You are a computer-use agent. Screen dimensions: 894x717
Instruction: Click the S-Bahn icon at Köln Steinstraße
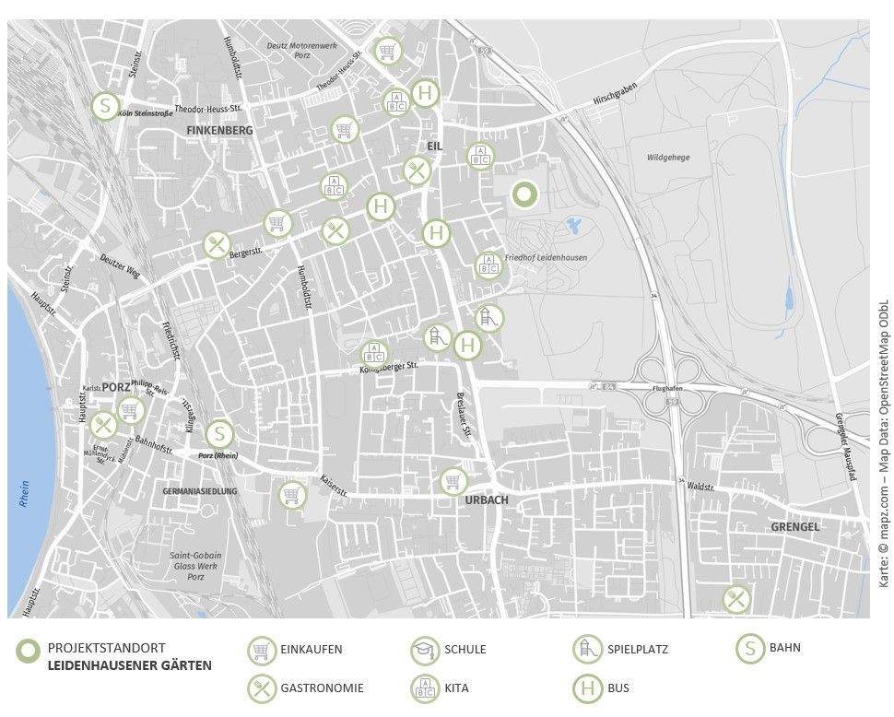click(x=106, y=106)
